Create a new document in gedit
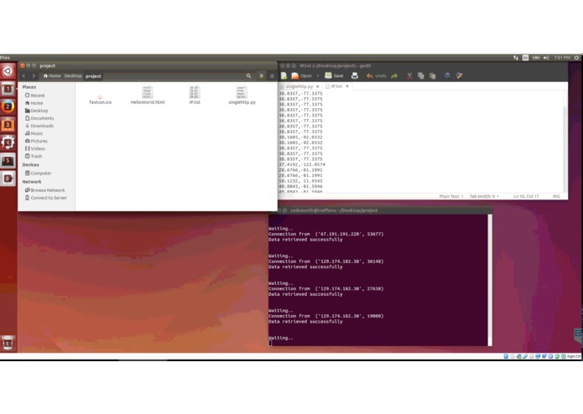The width and height of the screenshot is (583, 414). pos(284,75)
